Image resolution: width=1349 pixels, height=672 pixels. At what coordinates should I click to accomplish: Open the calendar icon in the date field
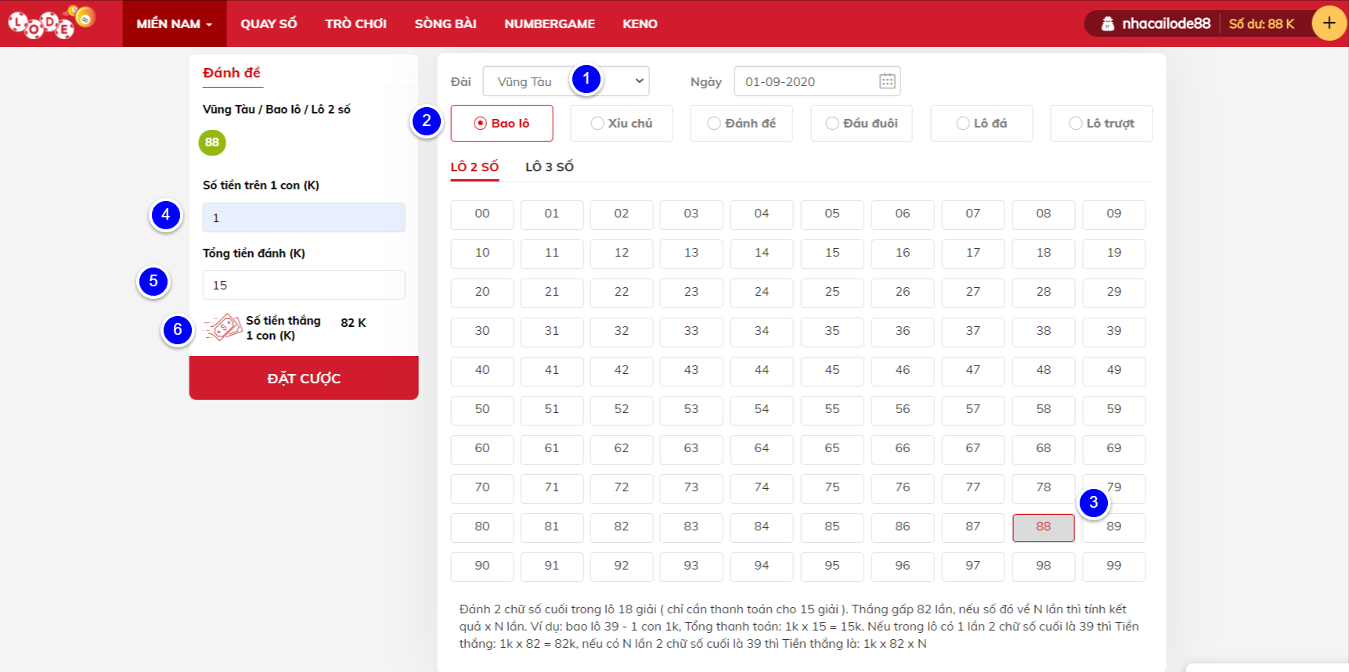click(x=886, y=81)
